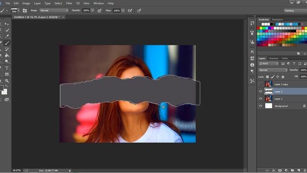Select the Brush tool in the toolbox
This screenshot has height=173, width=307.
pyautogui.click(x=7, y=43)
